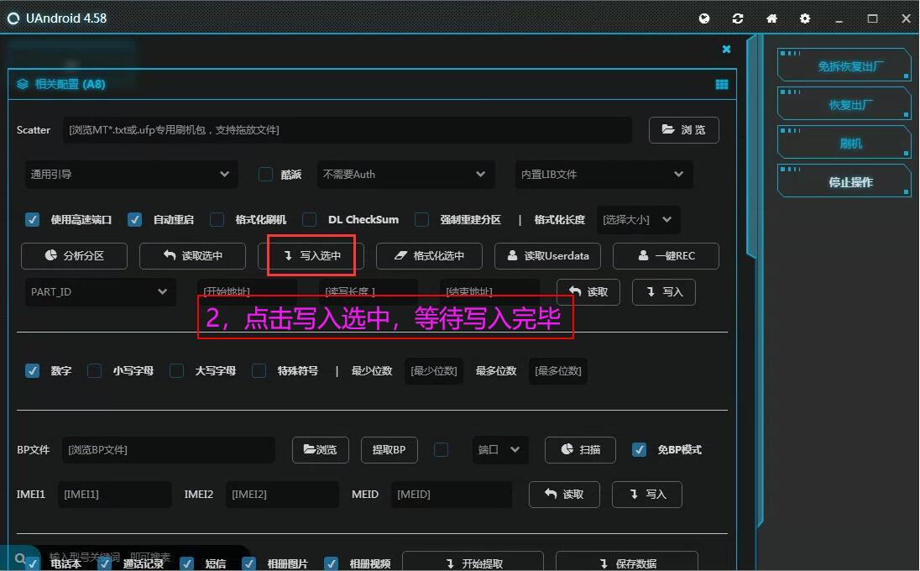This screenshot has height=571, width=920.
Task: Click the 免拆恢复出厂 side button
Action: pos(844,65)
